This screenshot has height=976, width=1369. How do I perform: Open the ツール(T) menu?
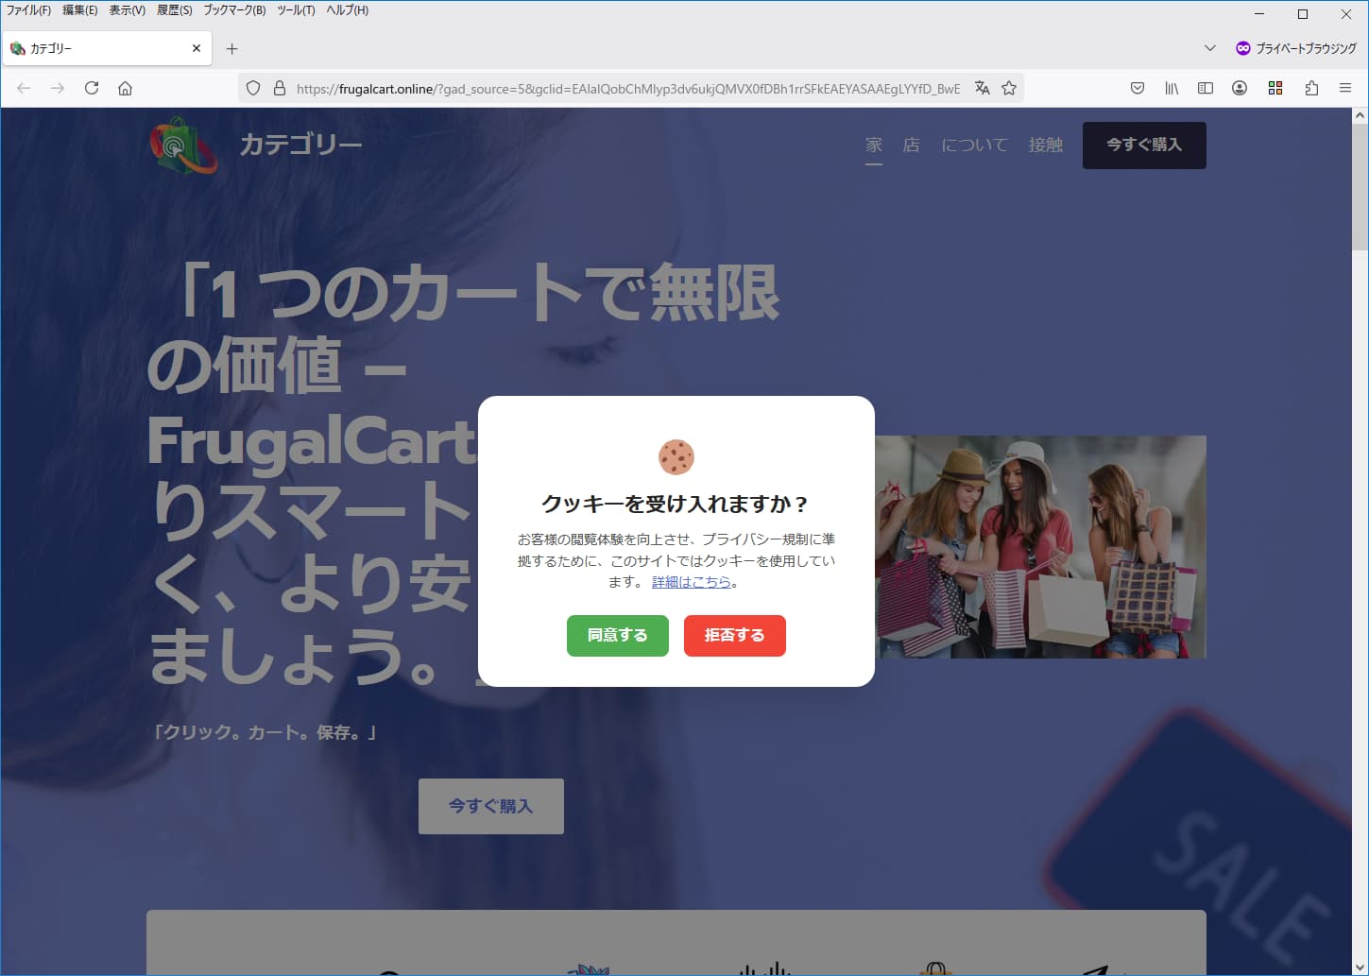pos(296,10)
